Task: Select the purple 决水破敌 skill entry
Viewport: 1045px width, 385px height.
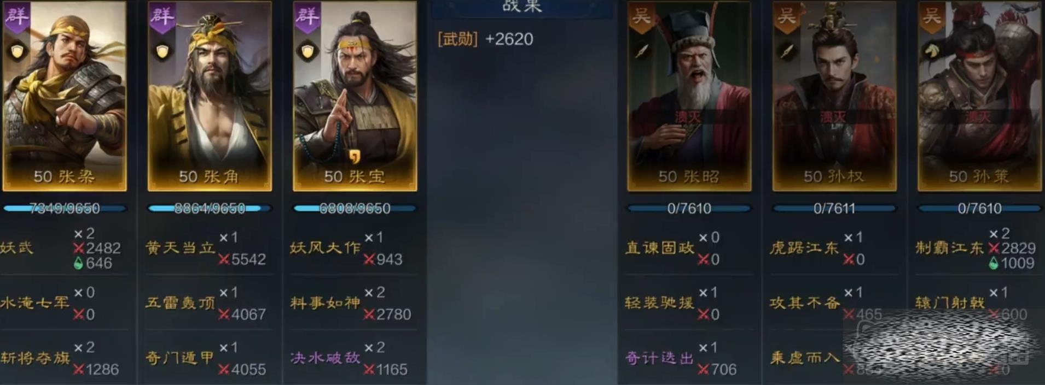Action: [326, 358]
